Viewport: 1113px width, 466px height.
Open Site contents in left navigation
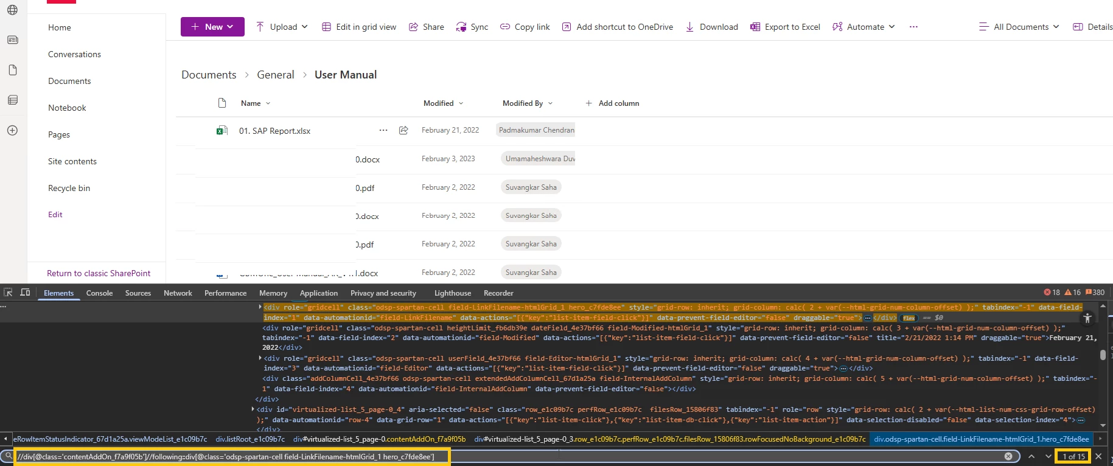(x=72, y=161)
